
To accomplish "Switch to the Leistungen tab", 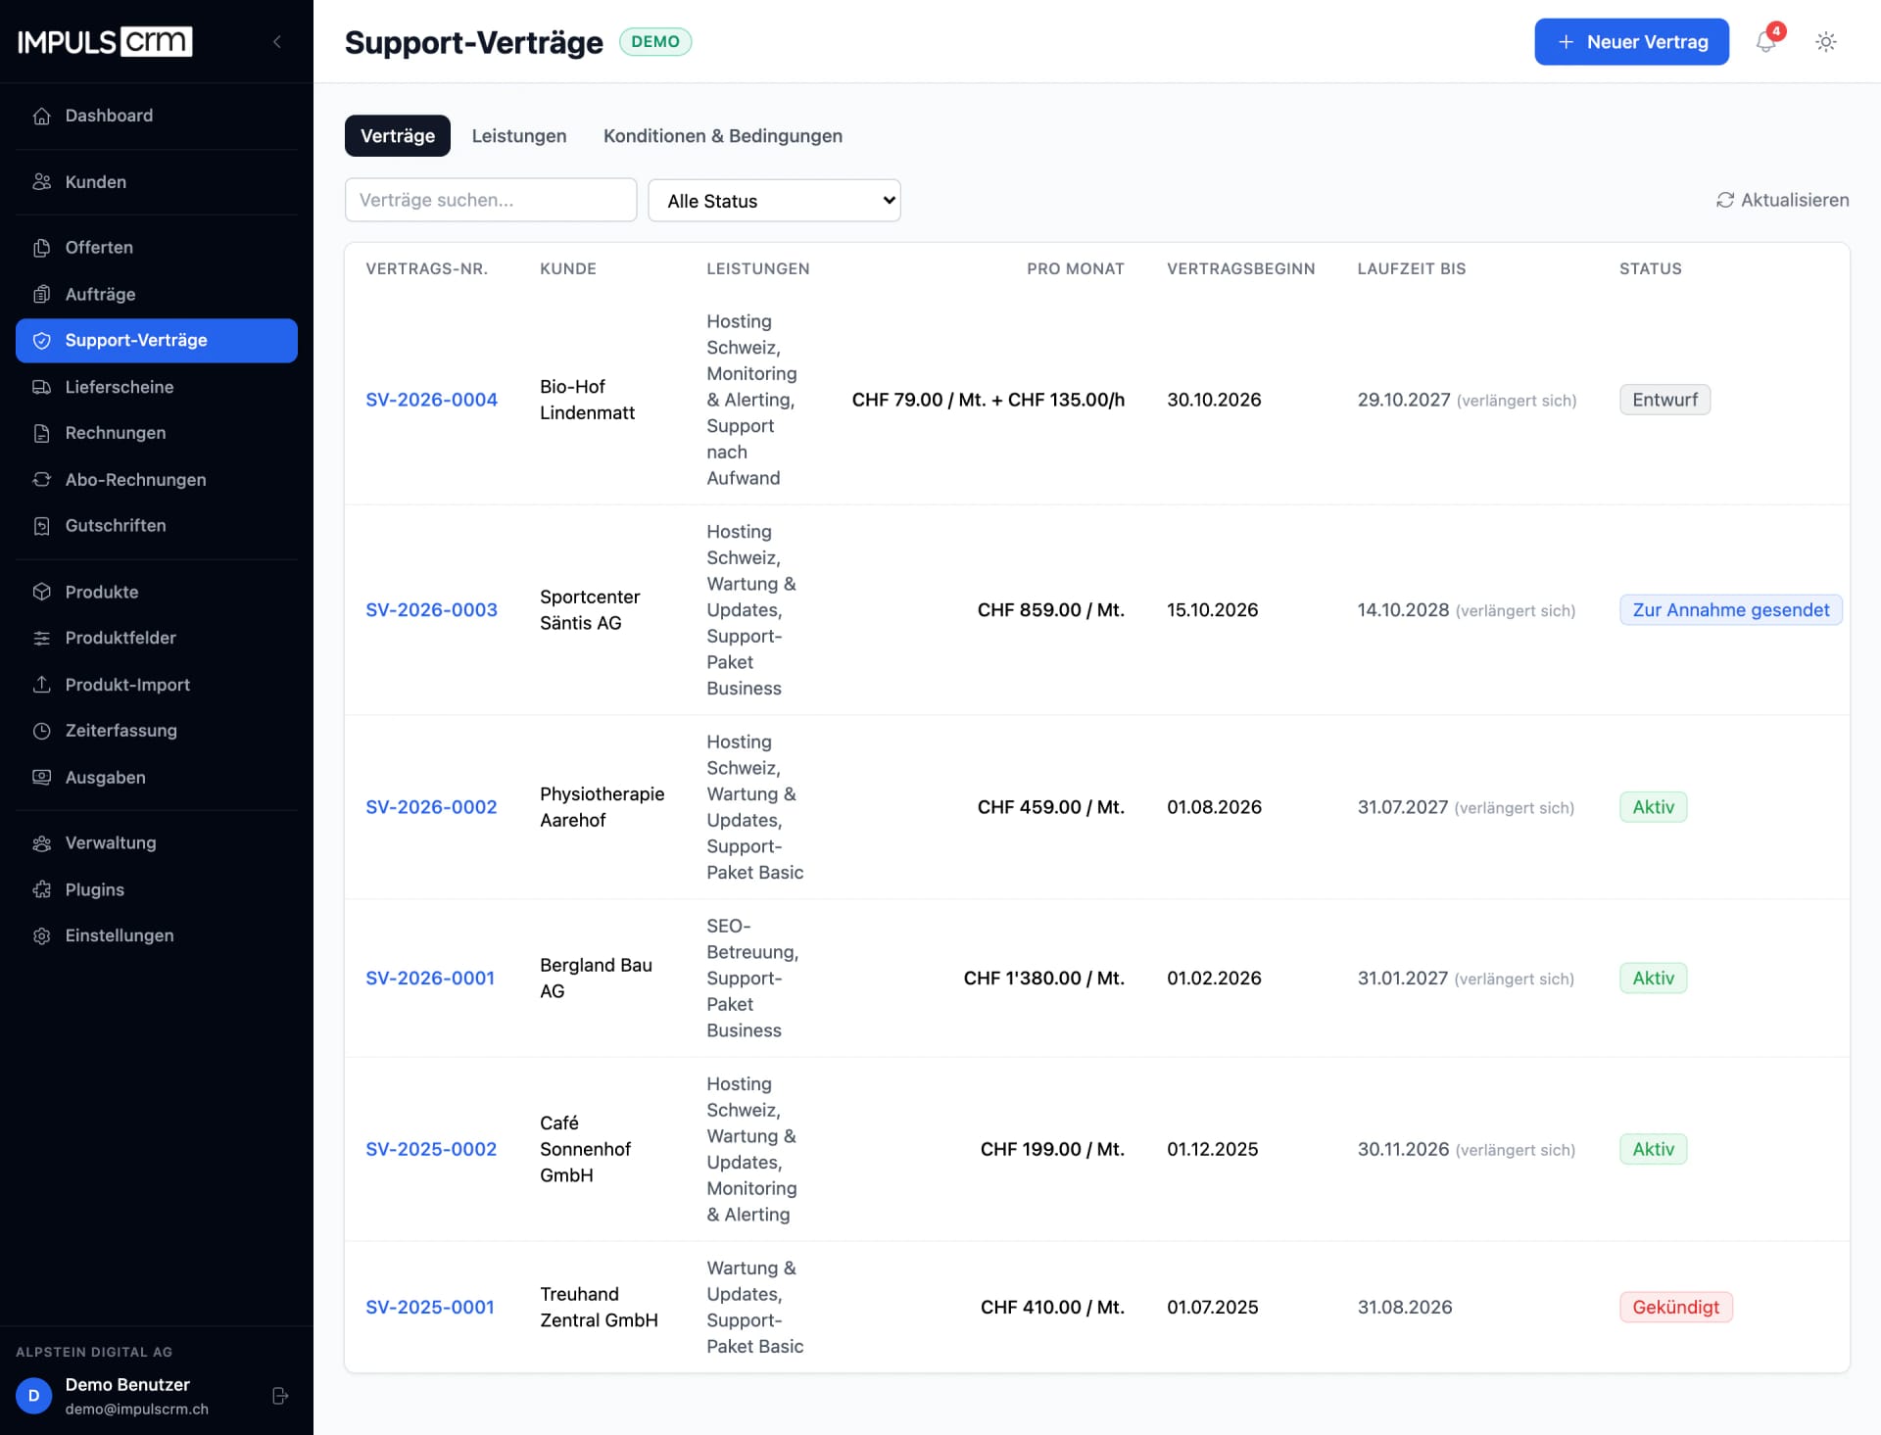I will pos(519,136).
